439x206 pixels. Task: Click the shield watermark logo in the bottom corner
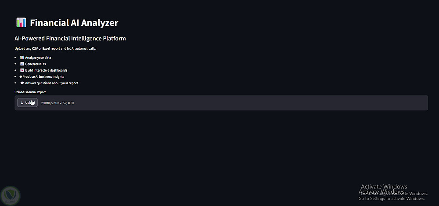coord(11,195)
